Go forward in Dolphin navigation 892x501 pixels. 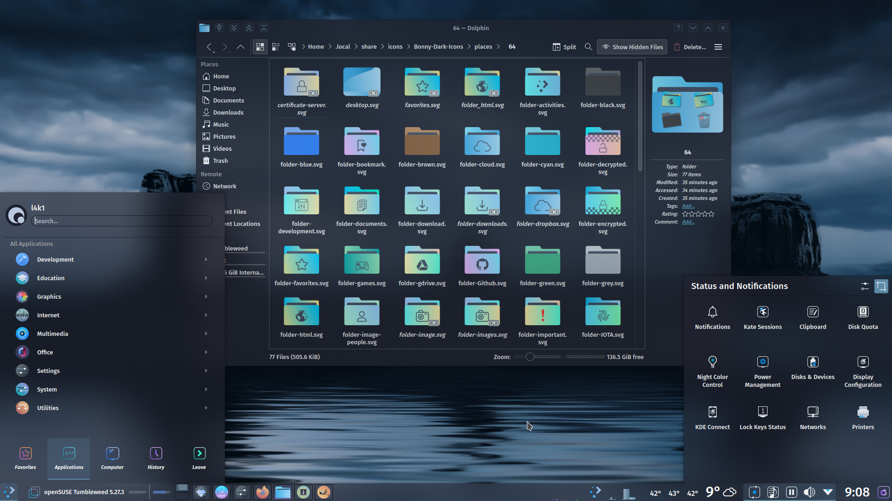point(225,47)
